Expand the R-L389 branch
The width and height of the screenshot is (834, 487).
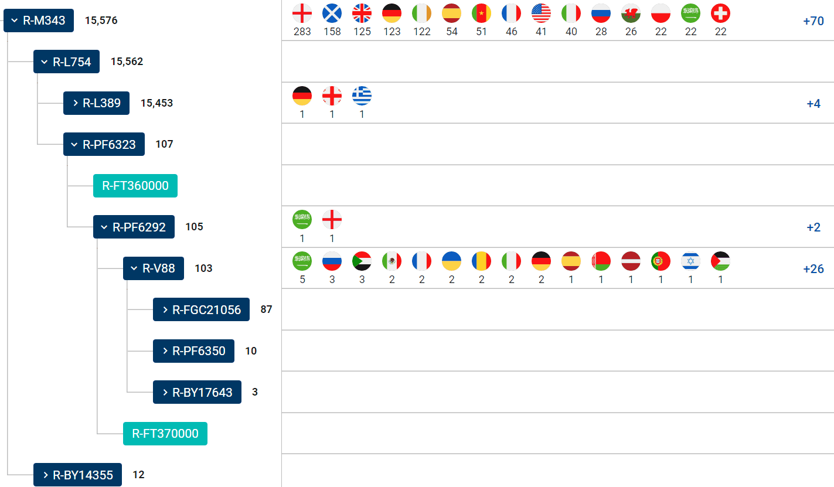click(x=75, y=103)
